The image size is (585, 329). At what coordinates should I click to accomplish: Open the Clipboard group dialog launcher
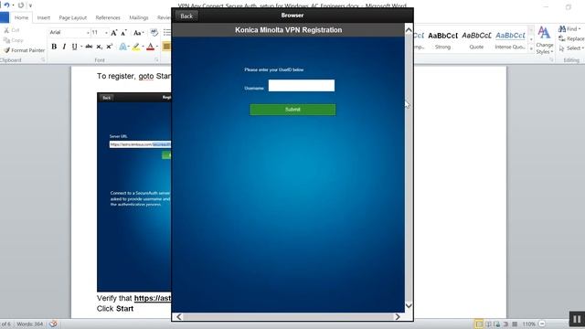tap(43, 59)
